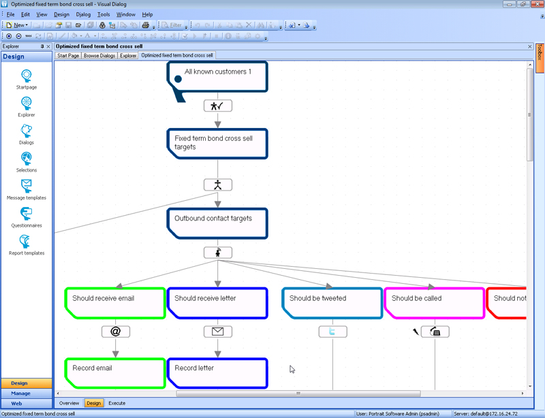Click the 100% zoom toolbar icon
This screenshot has width=545, height=418.
point(29,36)
